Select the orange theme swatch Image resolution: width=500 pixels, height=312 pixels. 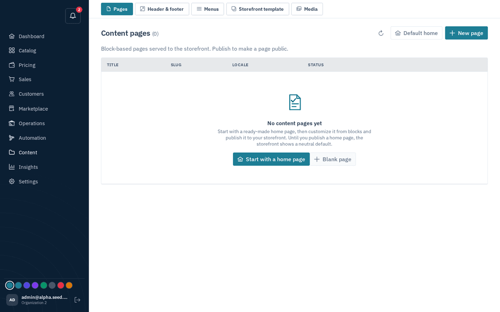(x=69, y=285)
